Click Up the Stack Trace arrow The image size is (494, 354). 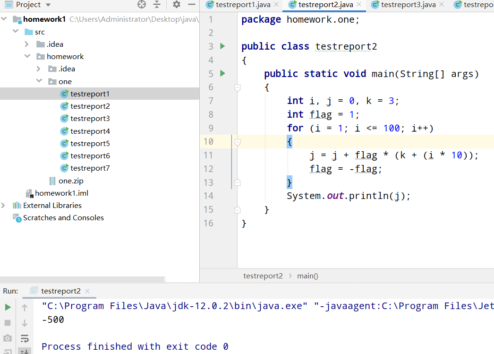click(25, 307)
